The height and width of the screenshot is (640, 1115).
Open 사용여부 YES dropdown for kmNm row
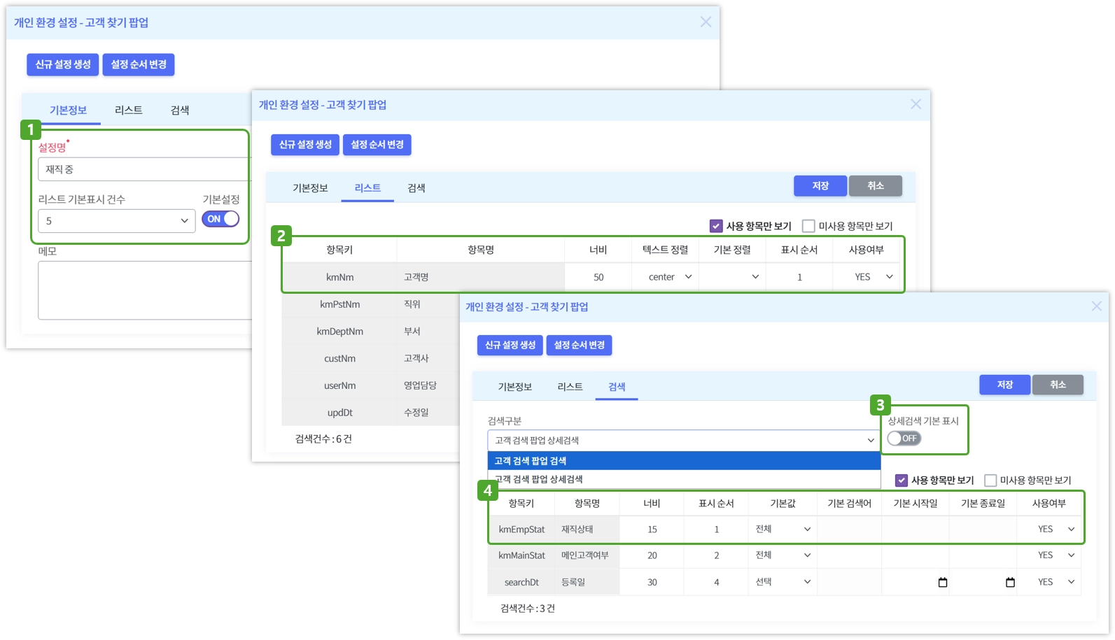tap(867, 277)
